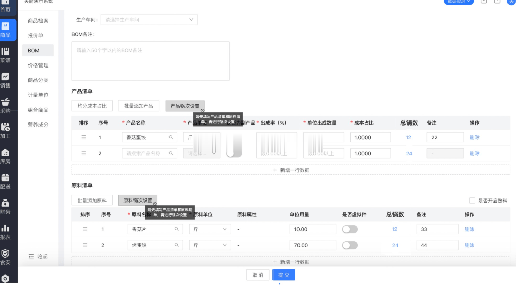Open 商品档案 menu item
The width and height of the screenshot is (516, 285).
[38, 21]
